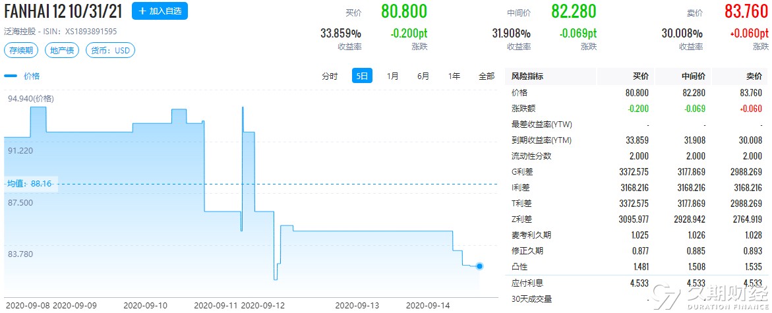Click the change -0.200pt value
Screen dimensions: 772x313
pos(409,34)
